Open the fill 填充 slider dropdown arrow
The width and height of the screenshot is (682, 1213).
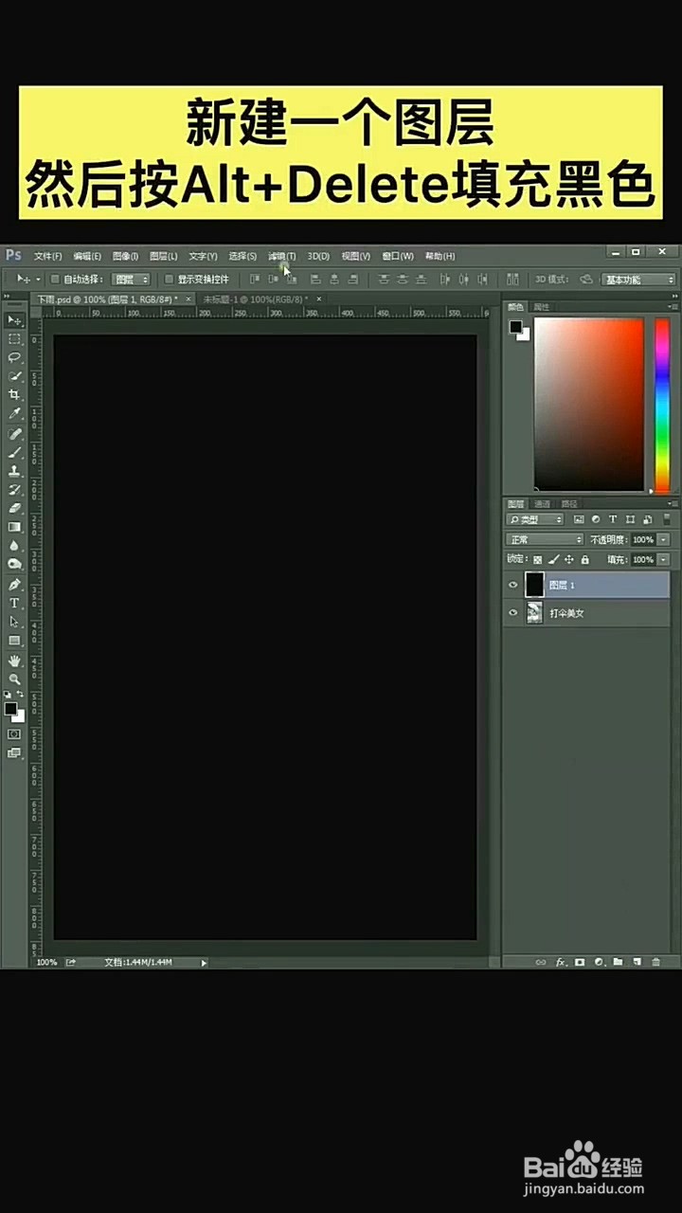(664, 560)
